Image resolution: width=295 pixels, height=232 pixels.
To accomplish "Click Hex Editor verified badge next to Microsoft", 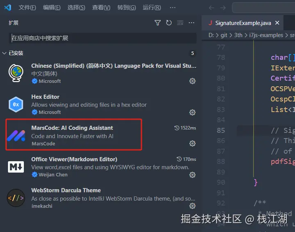I will 34,112.
